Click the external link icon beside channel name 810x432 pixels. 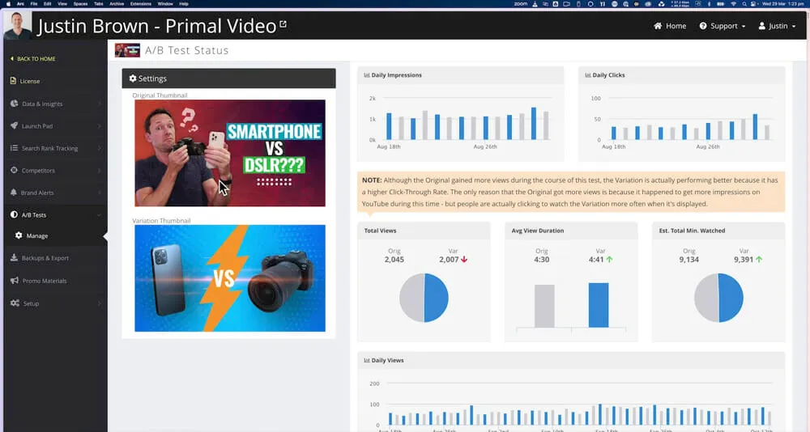(283, 24)
